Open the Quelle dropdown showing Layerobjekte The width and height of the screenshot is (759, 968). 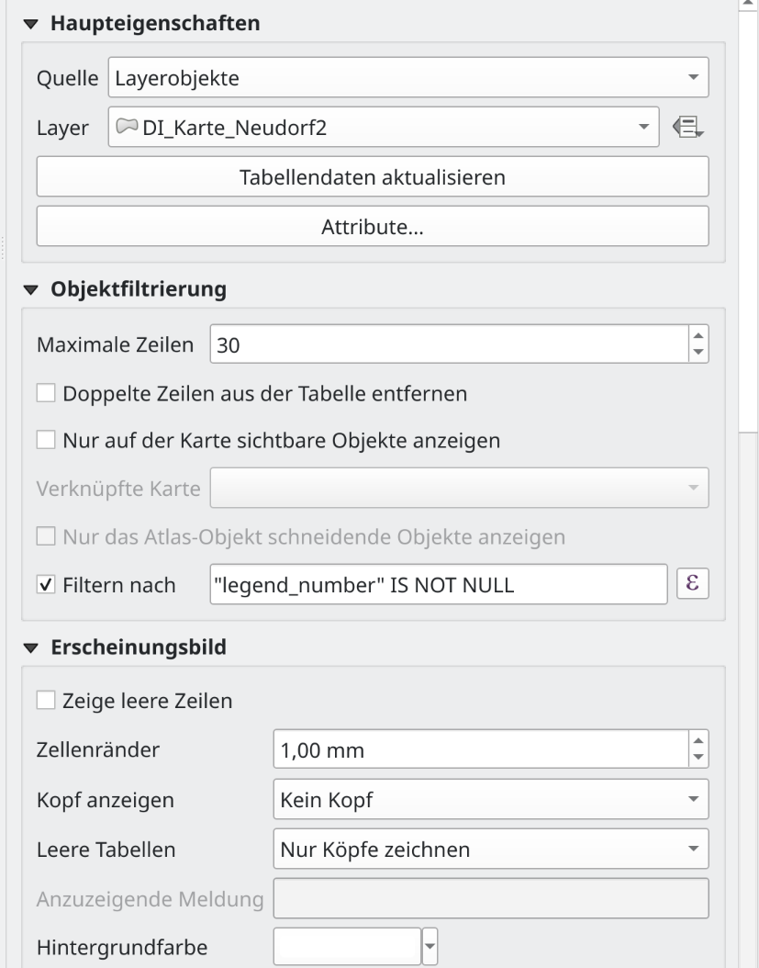pyautogui.click(x=408, y=79)
